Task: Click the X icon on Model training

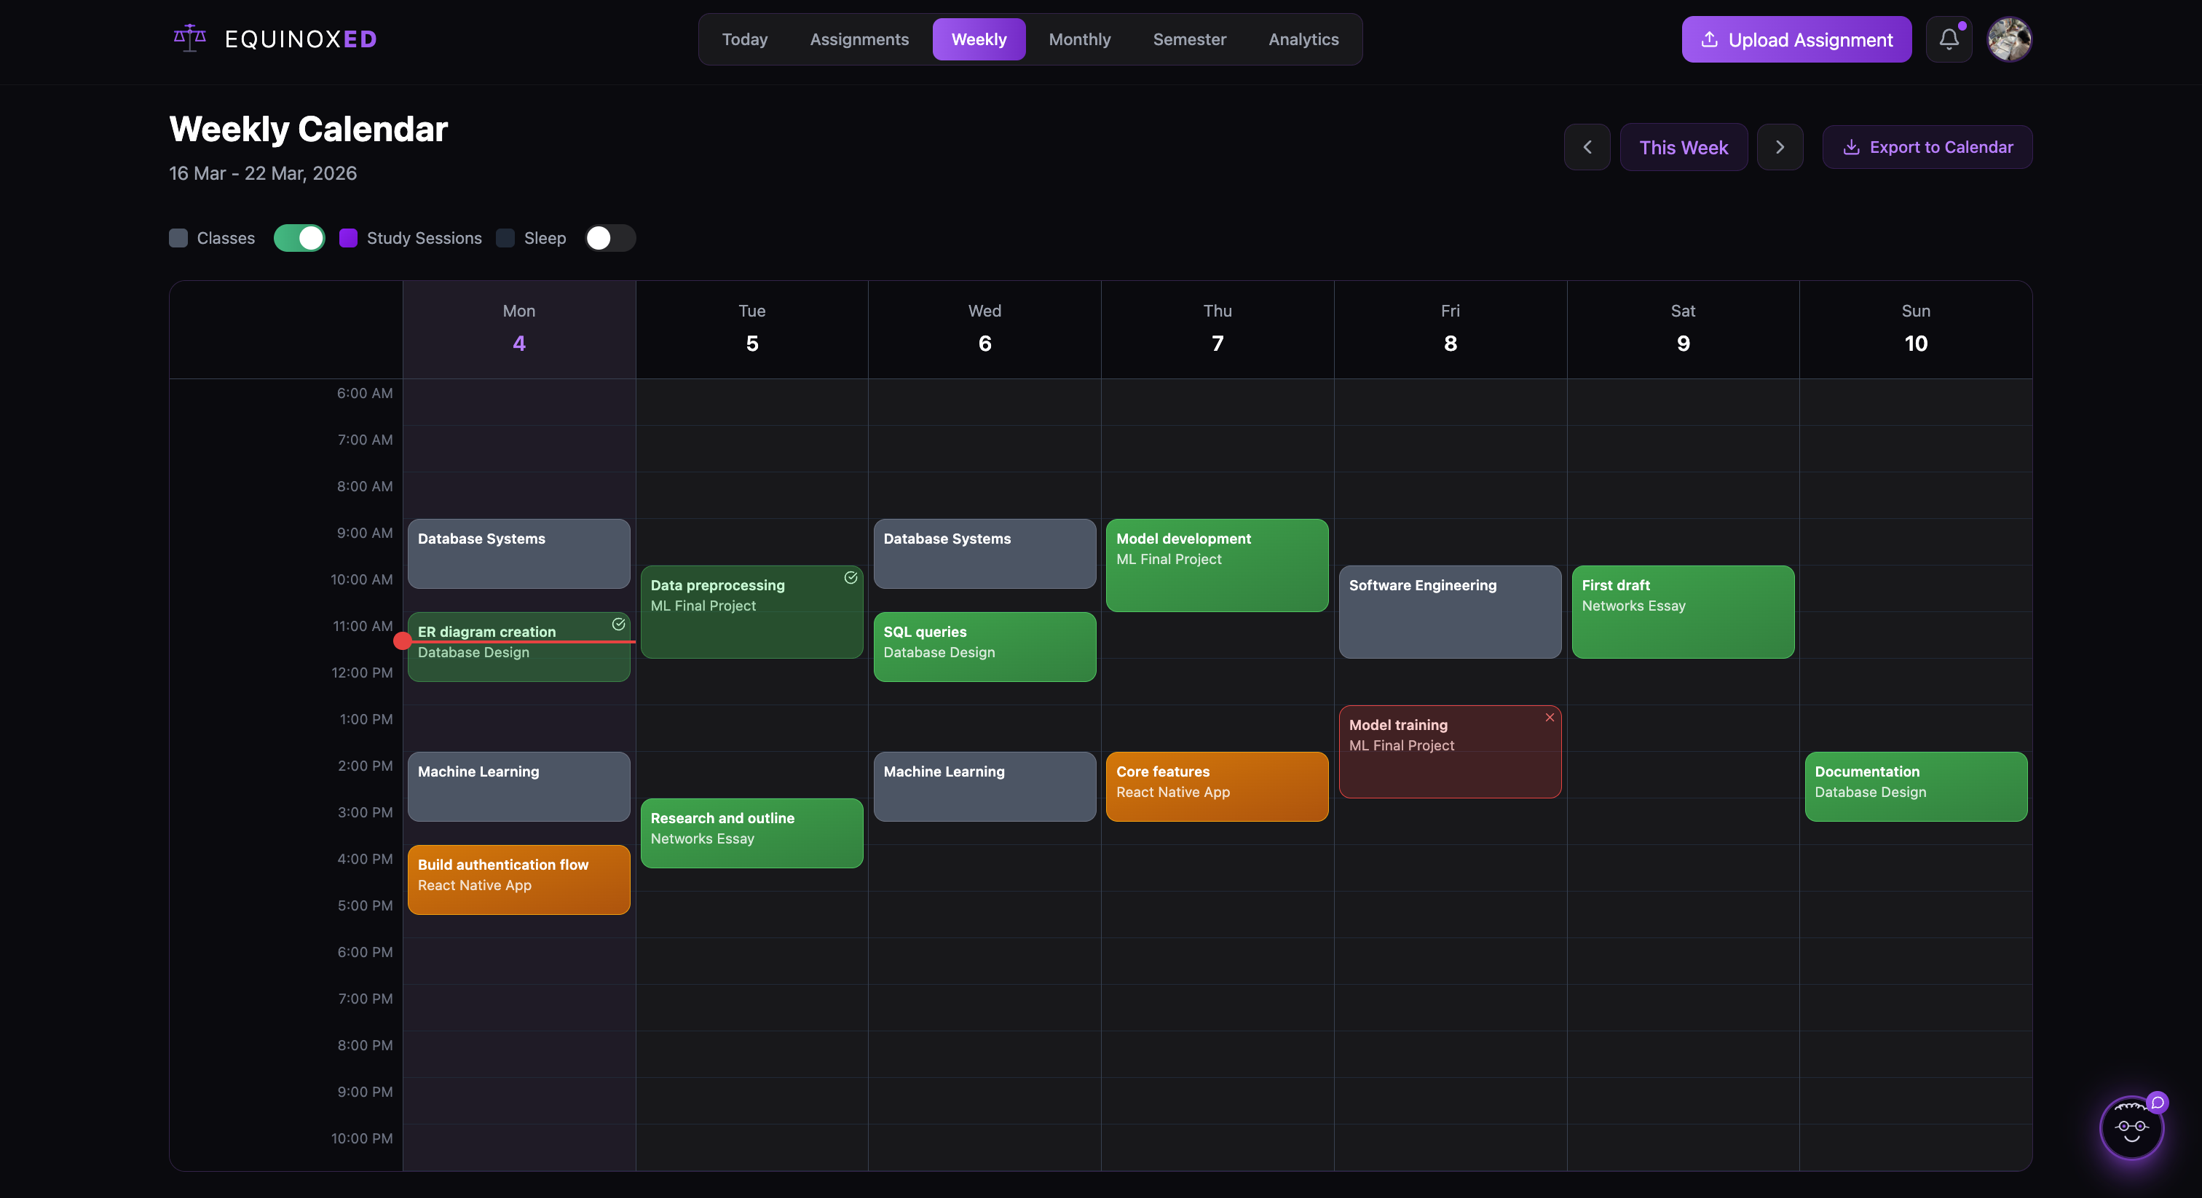Action: (x=1549, y=718)
